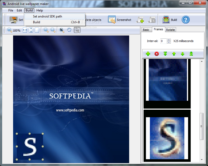Click the www.softpedia.com text on canvas
This screenshot has width=208, height=166.
(70, 110)
